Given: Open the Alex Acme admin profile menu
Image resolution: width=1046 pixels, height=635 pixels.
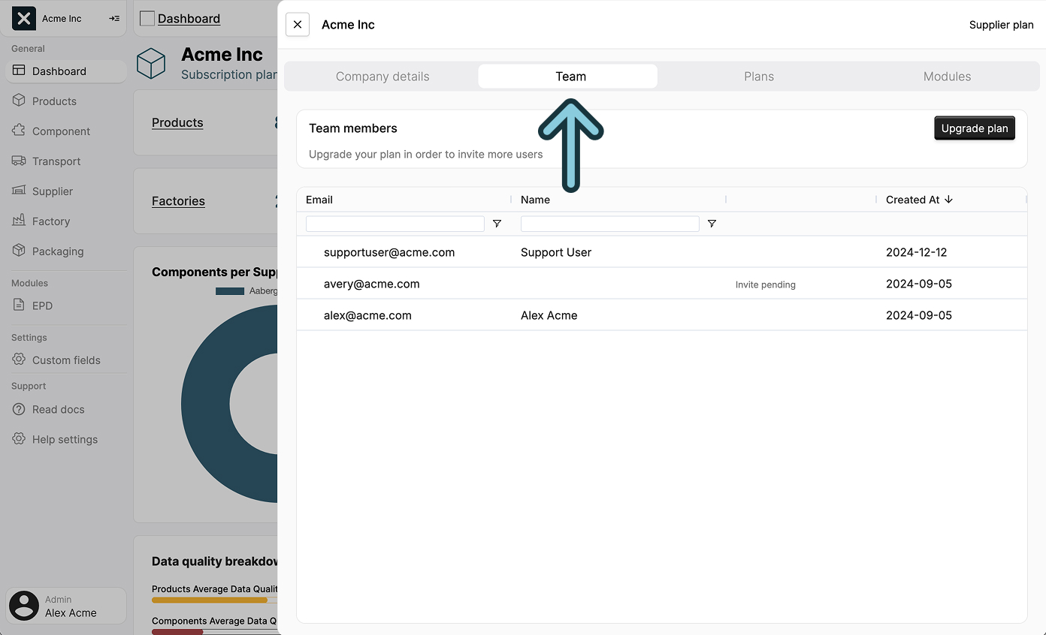Looking at the screenshot, I should click(x=66, y=606).
